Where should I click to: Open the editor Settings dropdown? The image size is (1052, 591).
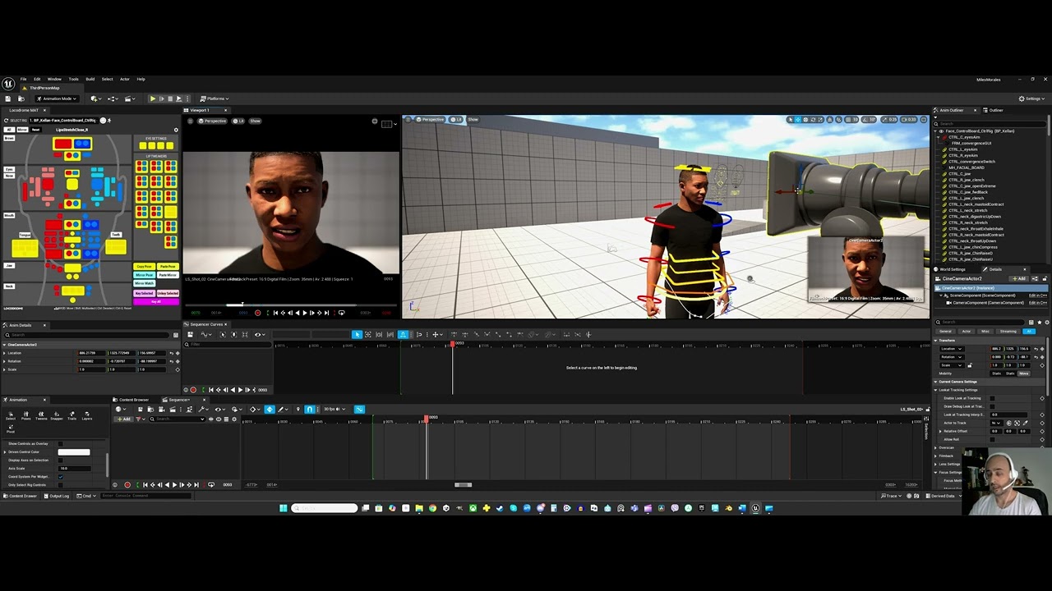[x=1032, y=98]
